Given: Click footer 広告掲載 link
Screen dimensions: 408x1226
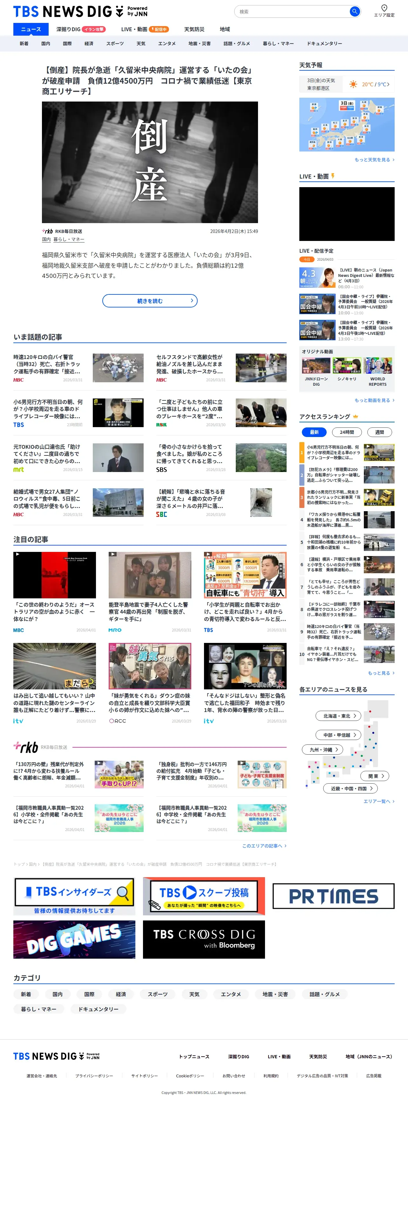Looking at the screenshot, I should 374,1075.
